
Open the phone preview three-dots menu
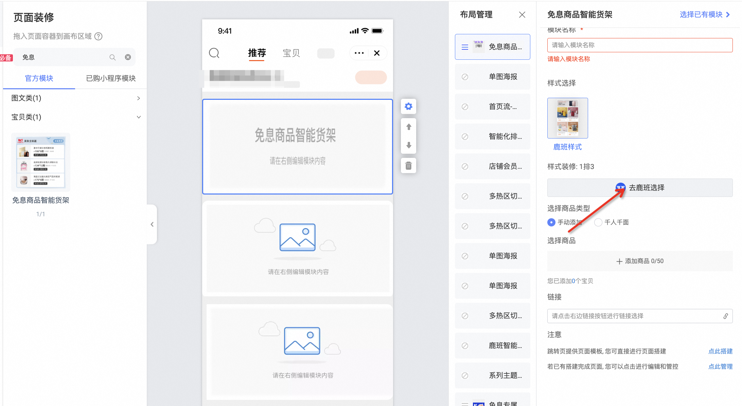click(x=359, y=53)
